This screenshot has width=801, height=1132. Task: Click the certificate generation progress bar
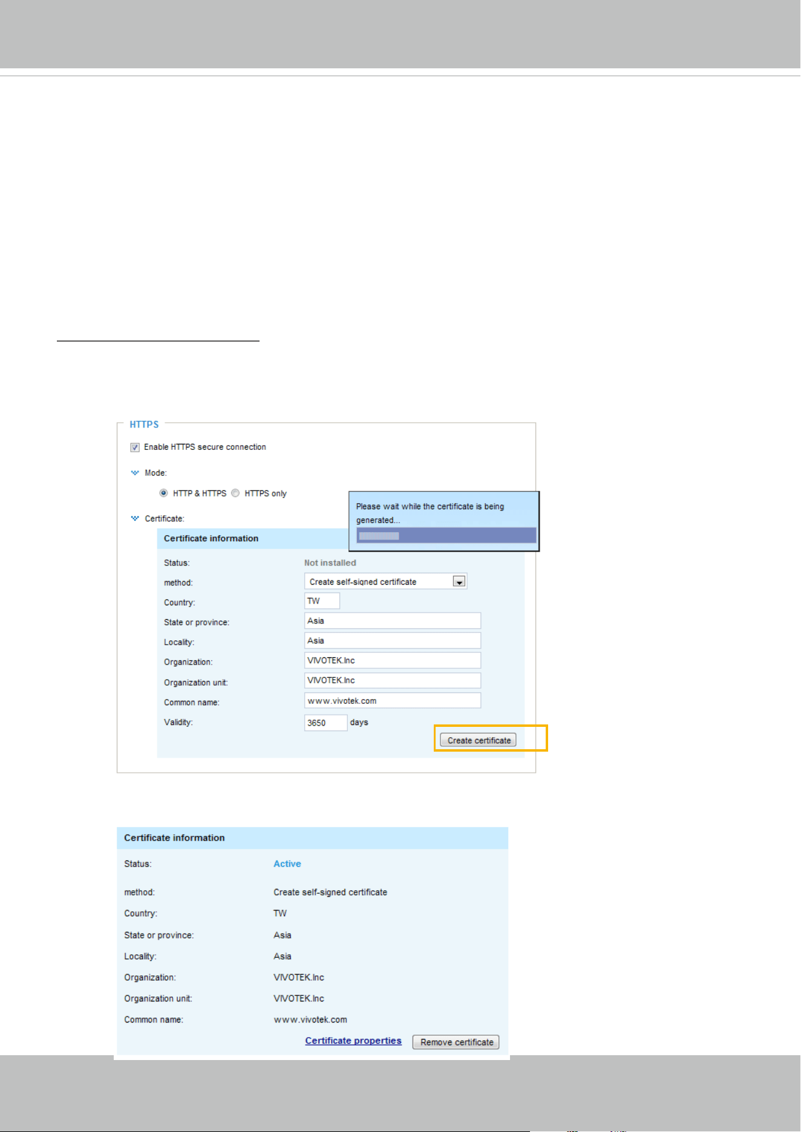coord(446,536)
